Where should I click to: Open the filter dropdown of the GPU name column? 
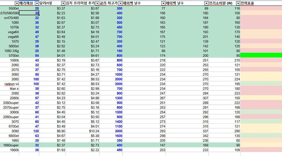pos(17,3)
